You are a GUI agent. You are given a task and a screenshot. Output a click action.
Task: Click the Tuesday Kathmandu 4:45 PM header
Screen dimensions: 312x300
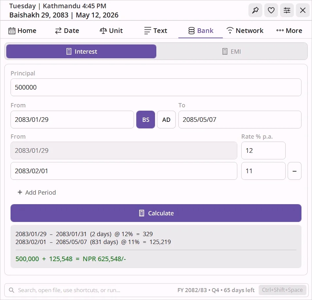[x=58, y=6]
